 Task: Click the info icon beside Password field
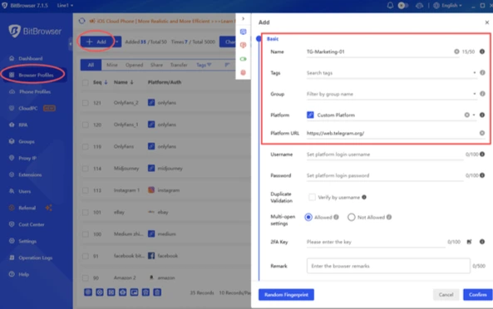click(482, 175)
